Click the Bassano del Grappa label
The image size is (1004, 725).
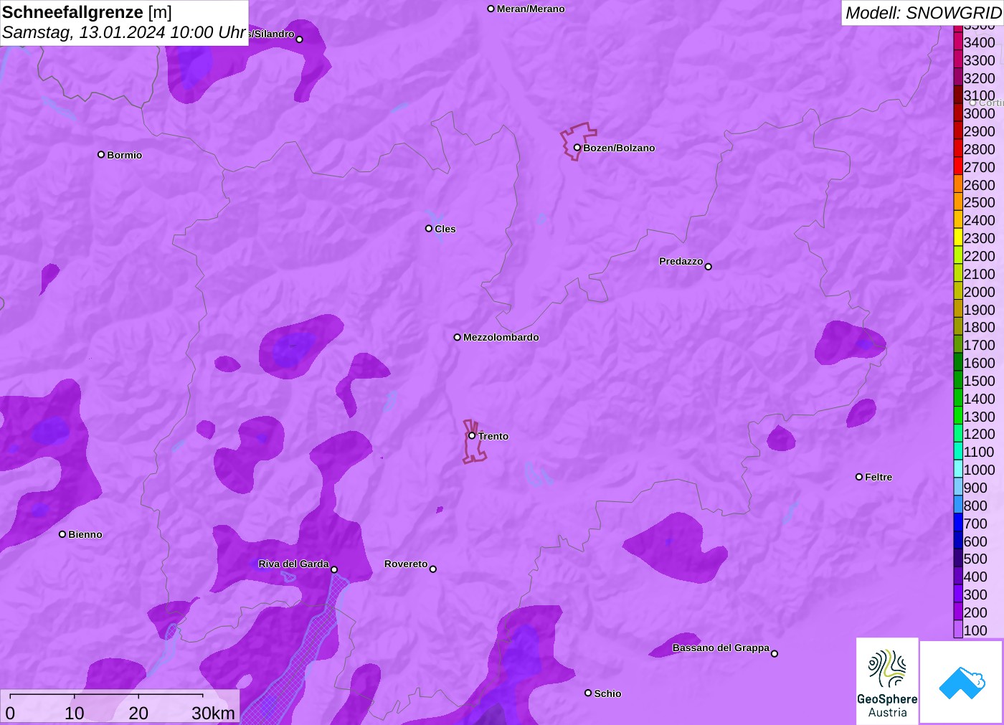click(x=721, y=648)
